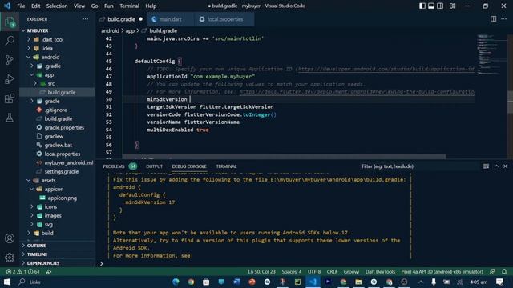Open Windows Start menu
The image size is (513, 288).
[7, 282]
